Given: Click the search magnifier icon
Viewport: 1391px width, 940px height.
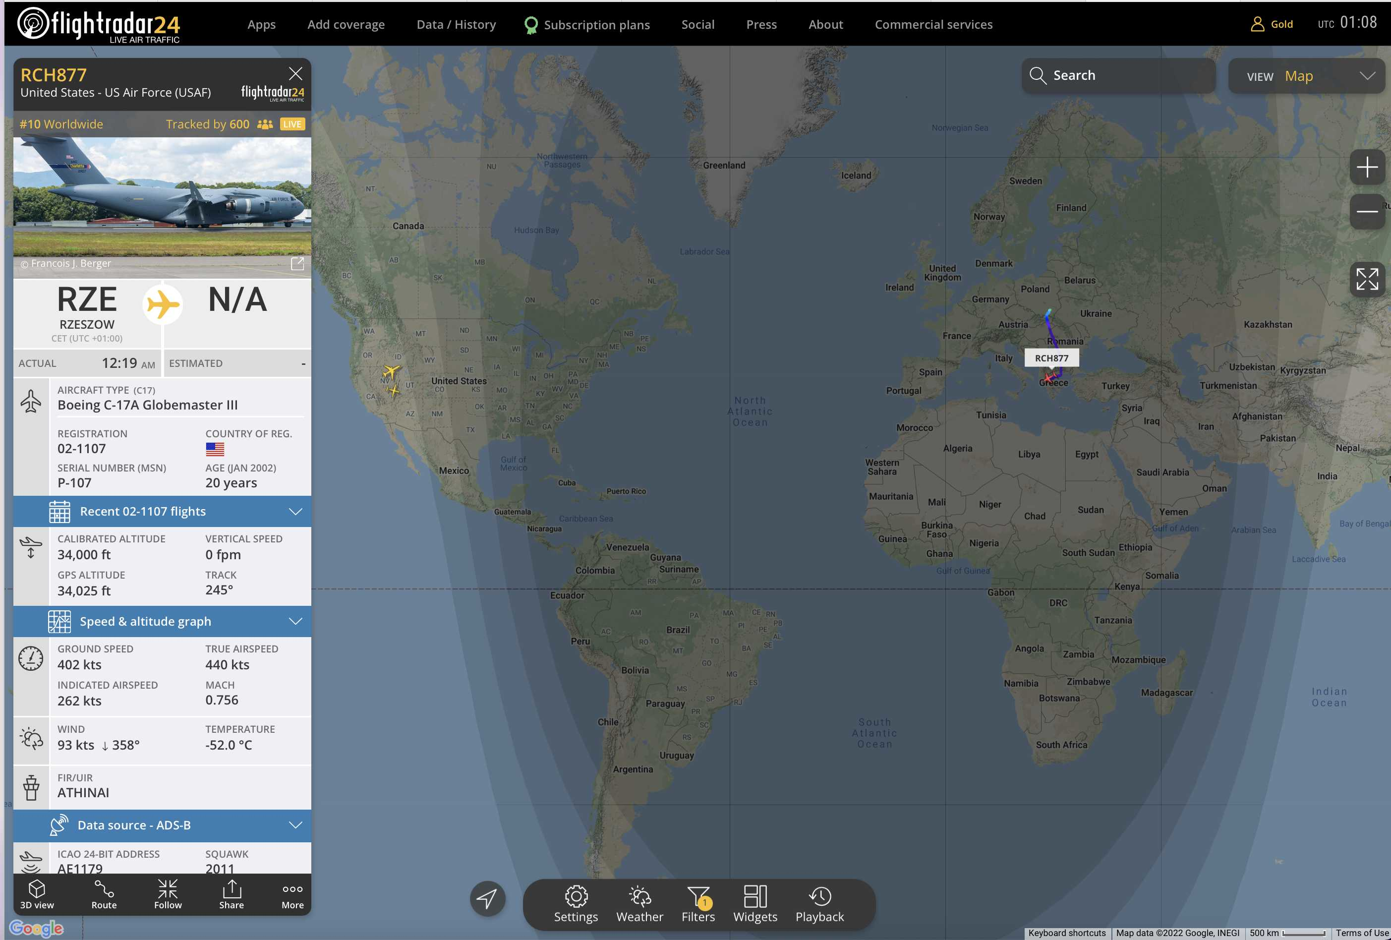Looking at the screenshot, I should pos(1038,75).
